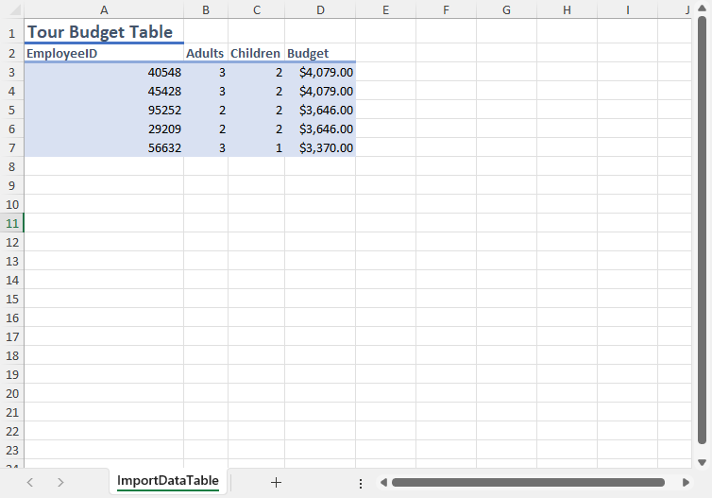
Task: Click the Budget column header cell
Action: click(320, 53)
